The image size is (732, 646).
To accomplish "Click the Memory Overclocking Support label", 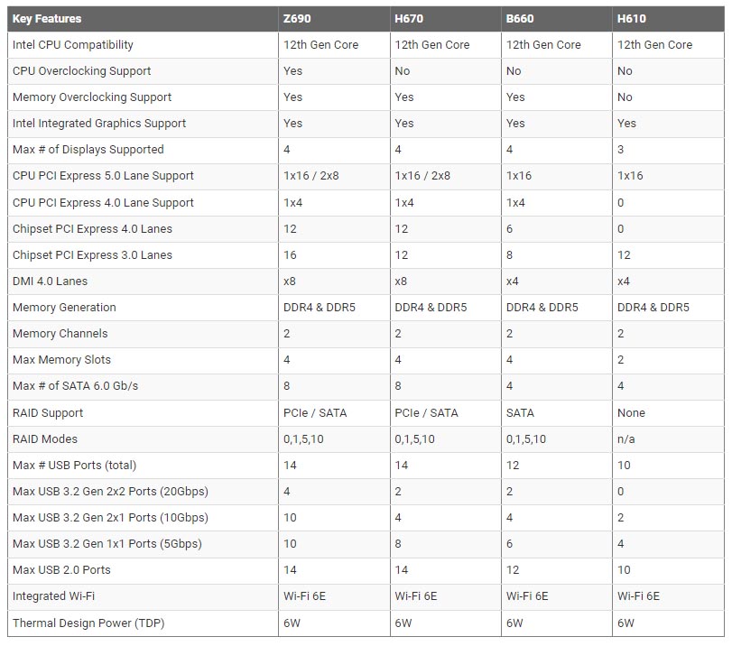I will 92,97.
